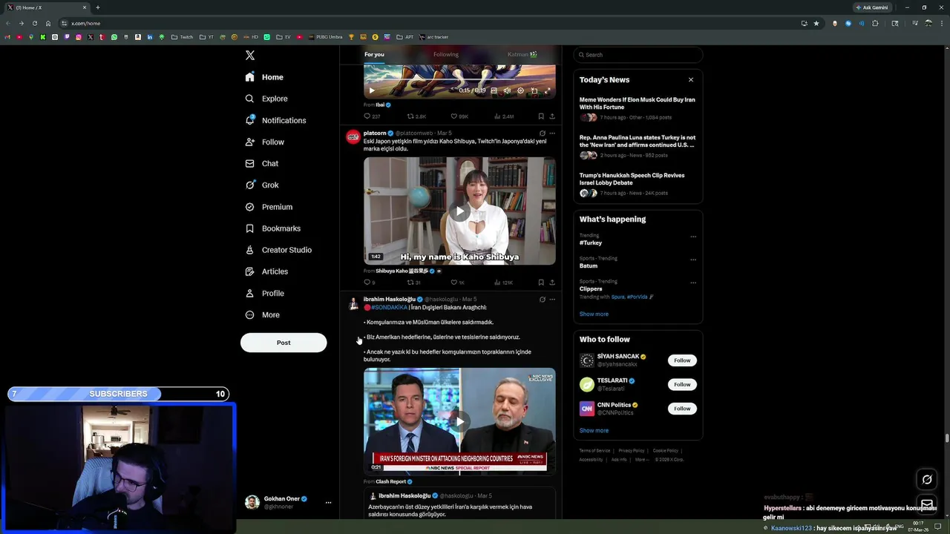950x534 pixels.
Task: View platcorn post analytics 121K
Action: click(504, 283)
